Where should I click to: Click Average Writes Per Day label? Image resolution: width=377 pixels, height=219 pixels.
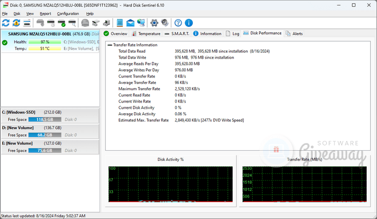click(139, 70)
